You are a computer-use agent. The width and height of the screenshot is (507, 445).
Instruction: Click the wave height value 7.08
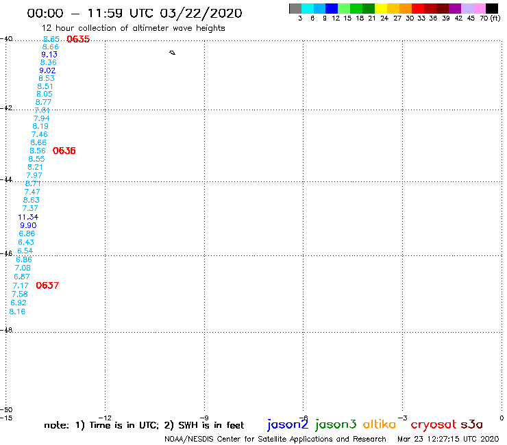pos(23,268)
